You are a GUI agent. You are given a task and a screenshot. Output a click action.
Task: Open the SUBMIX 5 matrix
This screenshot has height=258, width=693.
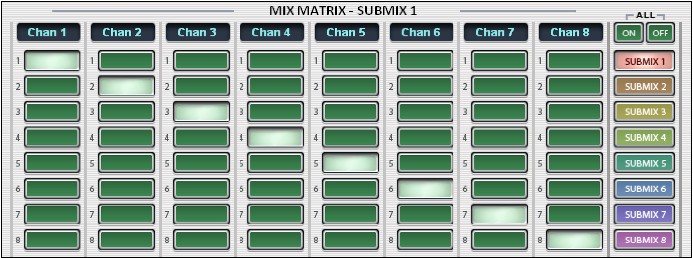(644, 163)
